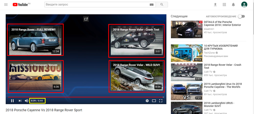Open the YouTube apps grid

pos(224,5)
